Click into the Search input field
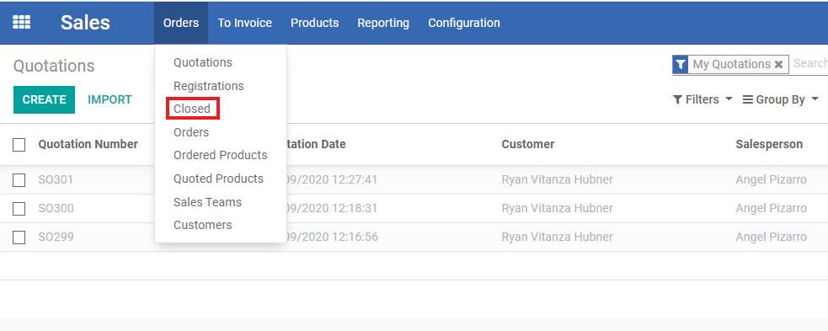Image resolution: width=828 pixels, height=331 pixels. tap(809, 64)
